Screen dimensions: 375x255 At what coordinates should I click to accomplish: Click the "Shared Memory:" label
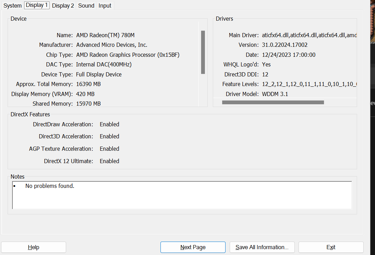(53, 104)
